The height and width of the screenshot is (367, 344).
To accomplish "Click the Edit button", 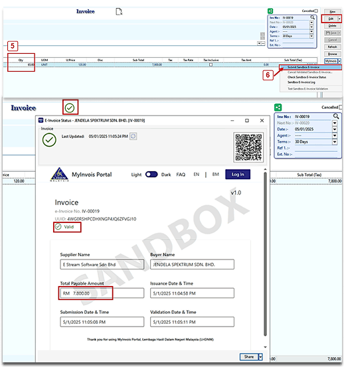I will click(331, 19).
